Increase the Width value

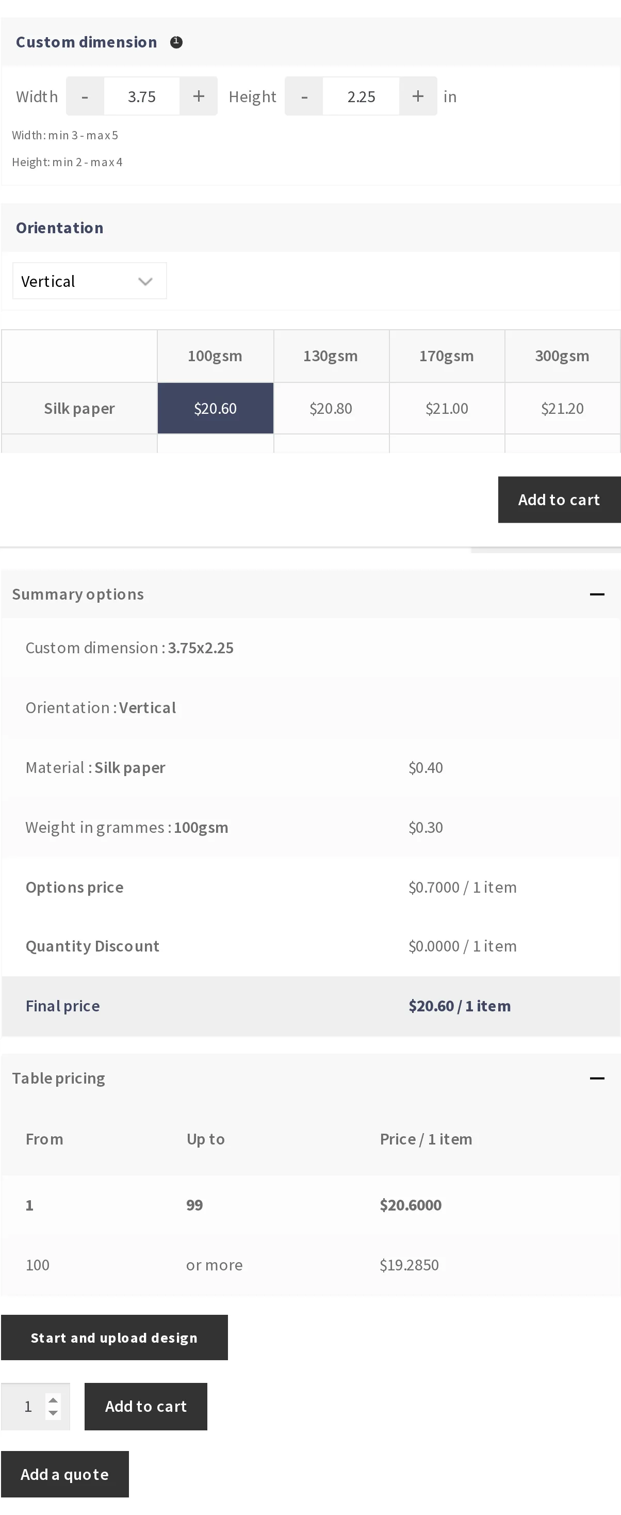199,96
